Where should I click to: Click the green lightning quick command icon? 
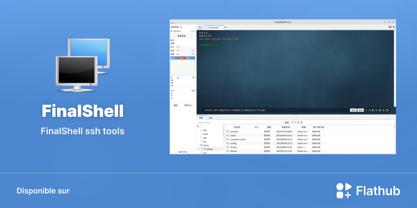[x=366, y=110]
